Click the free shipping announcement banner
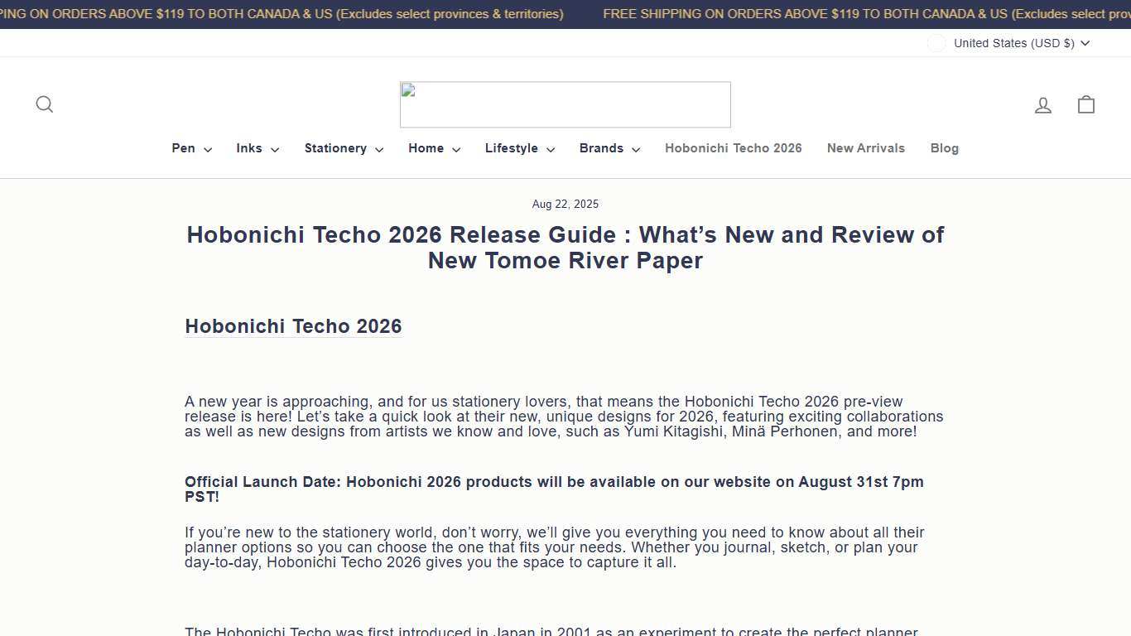Viewport: 1131px width, 636px height. (x=565, y=13)
